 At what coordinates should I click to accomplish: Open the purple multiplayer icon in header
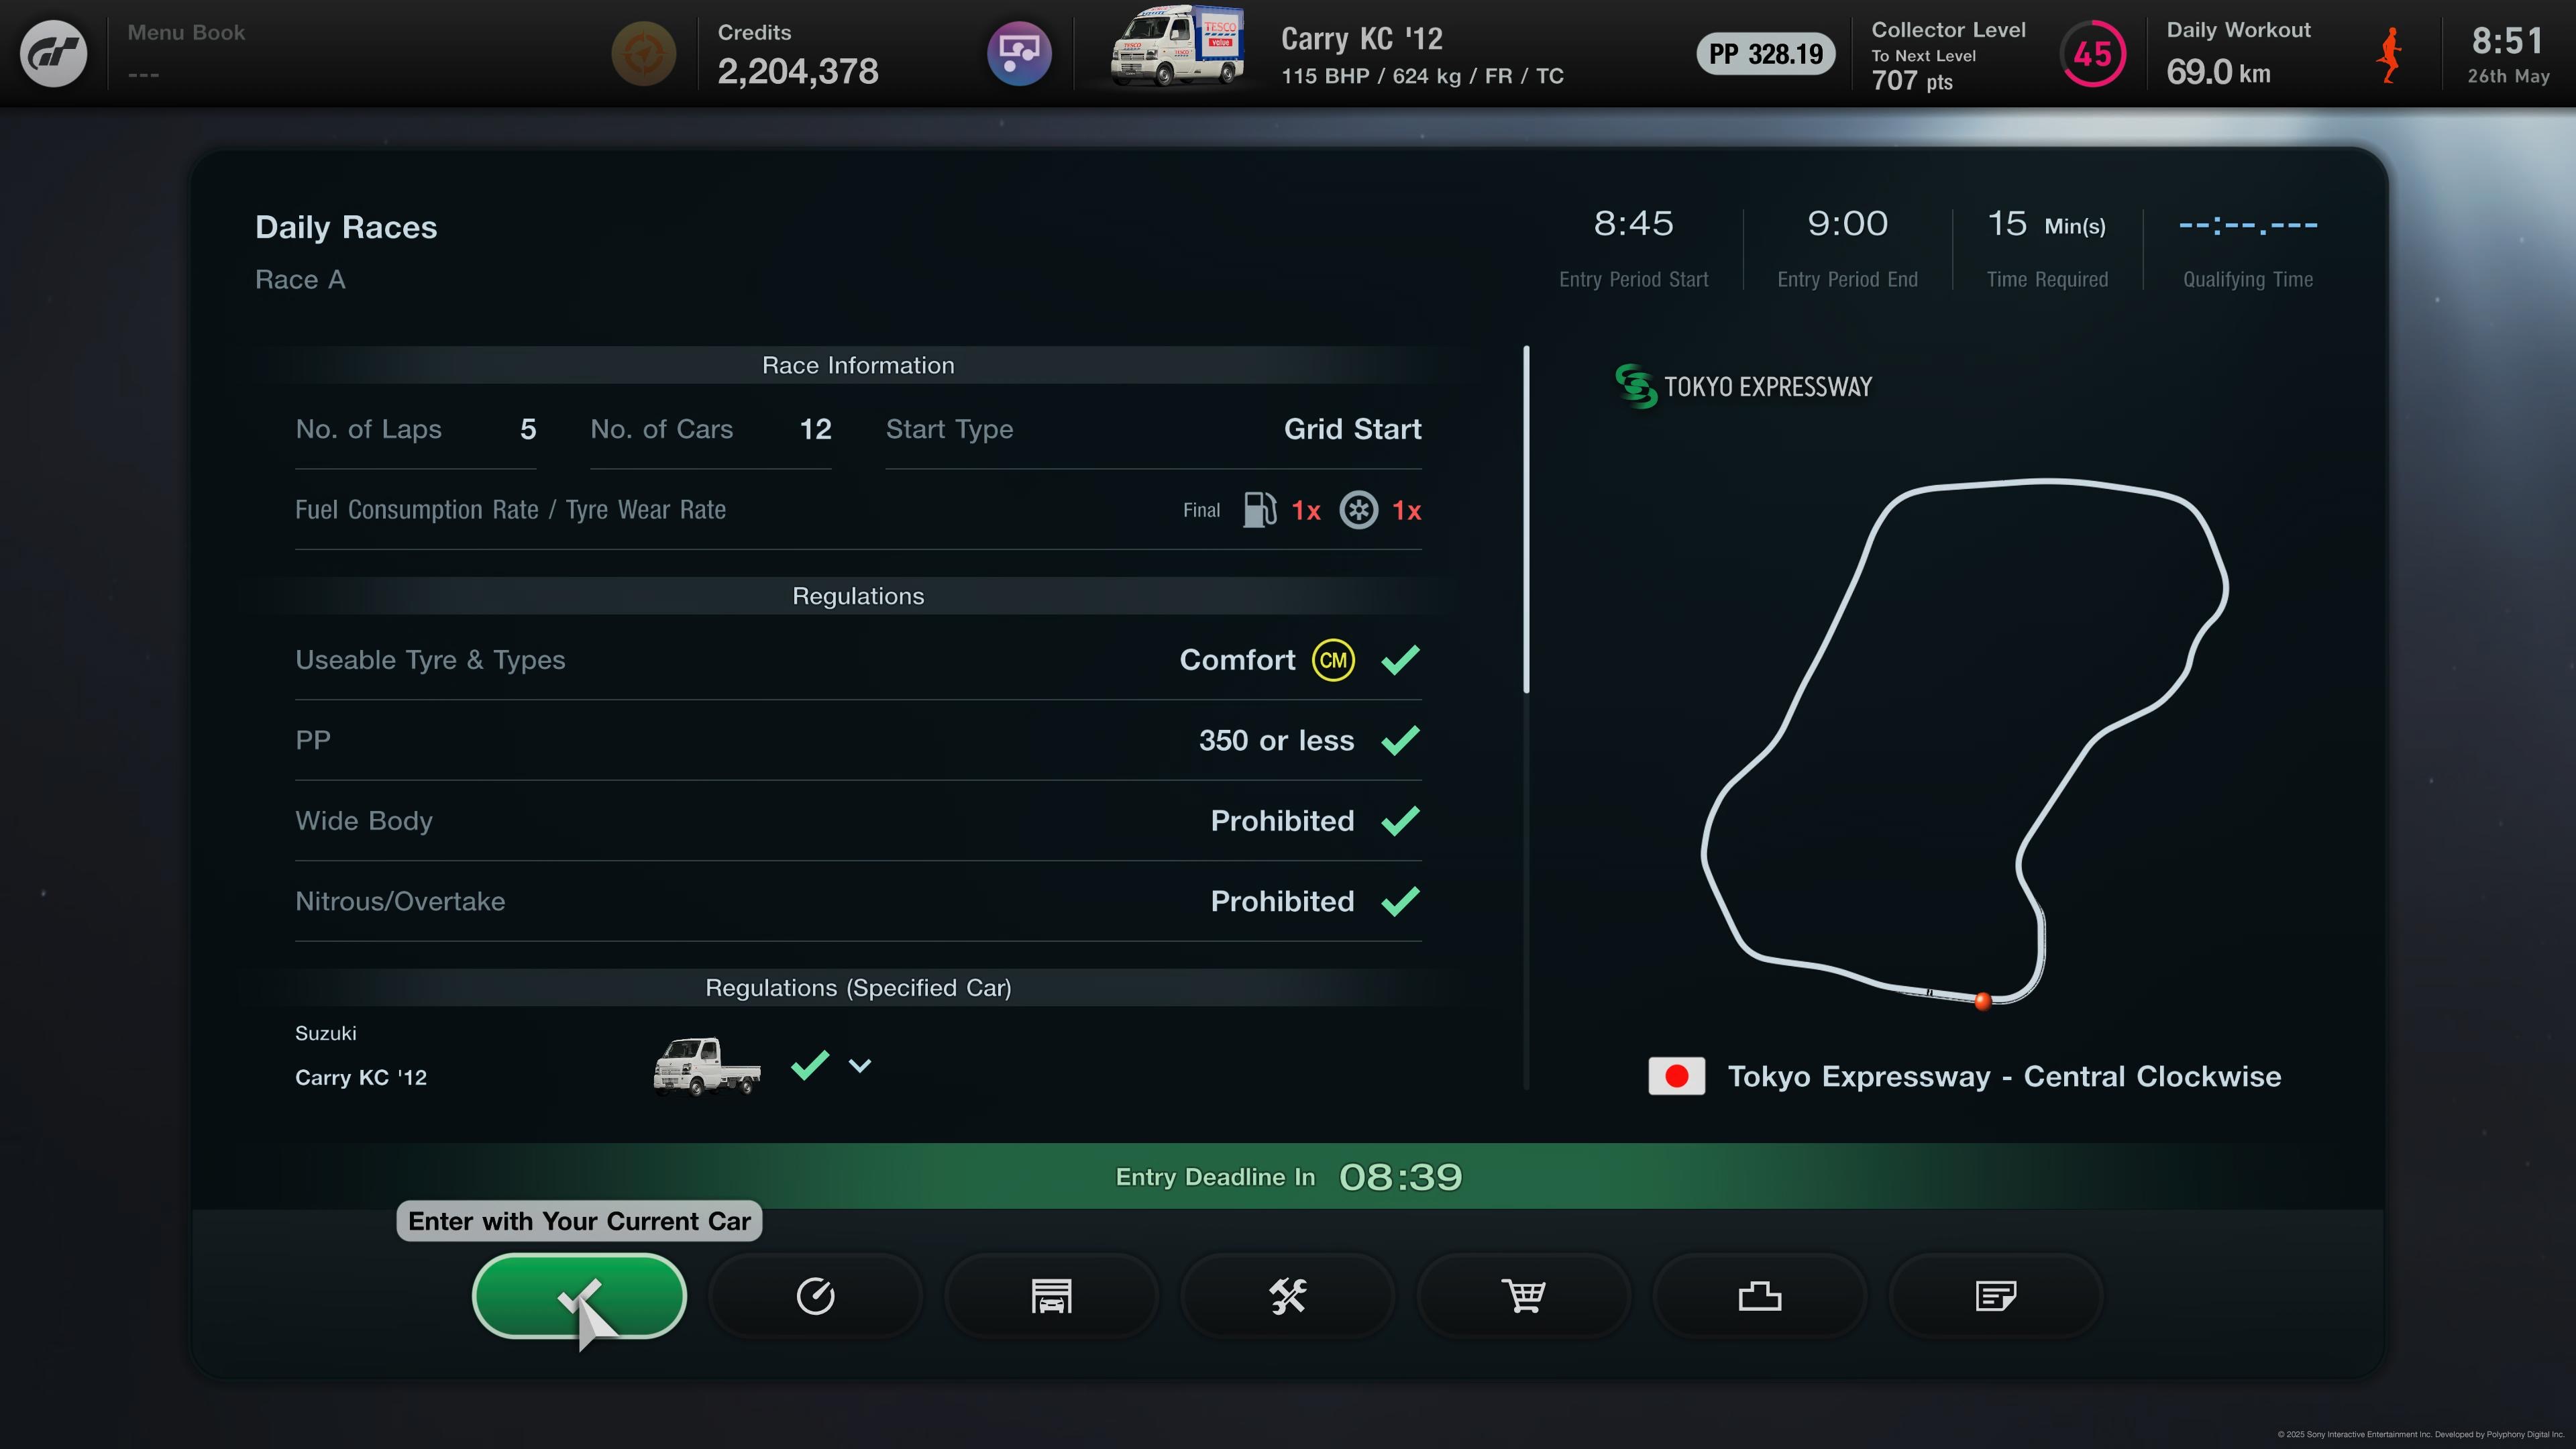click(1019, 53)
